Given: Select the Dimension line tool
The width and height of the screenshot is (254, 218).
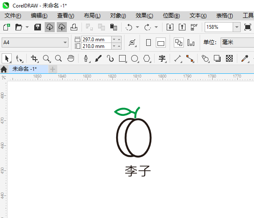Looking at the screenshot, I should coord(178,58).
